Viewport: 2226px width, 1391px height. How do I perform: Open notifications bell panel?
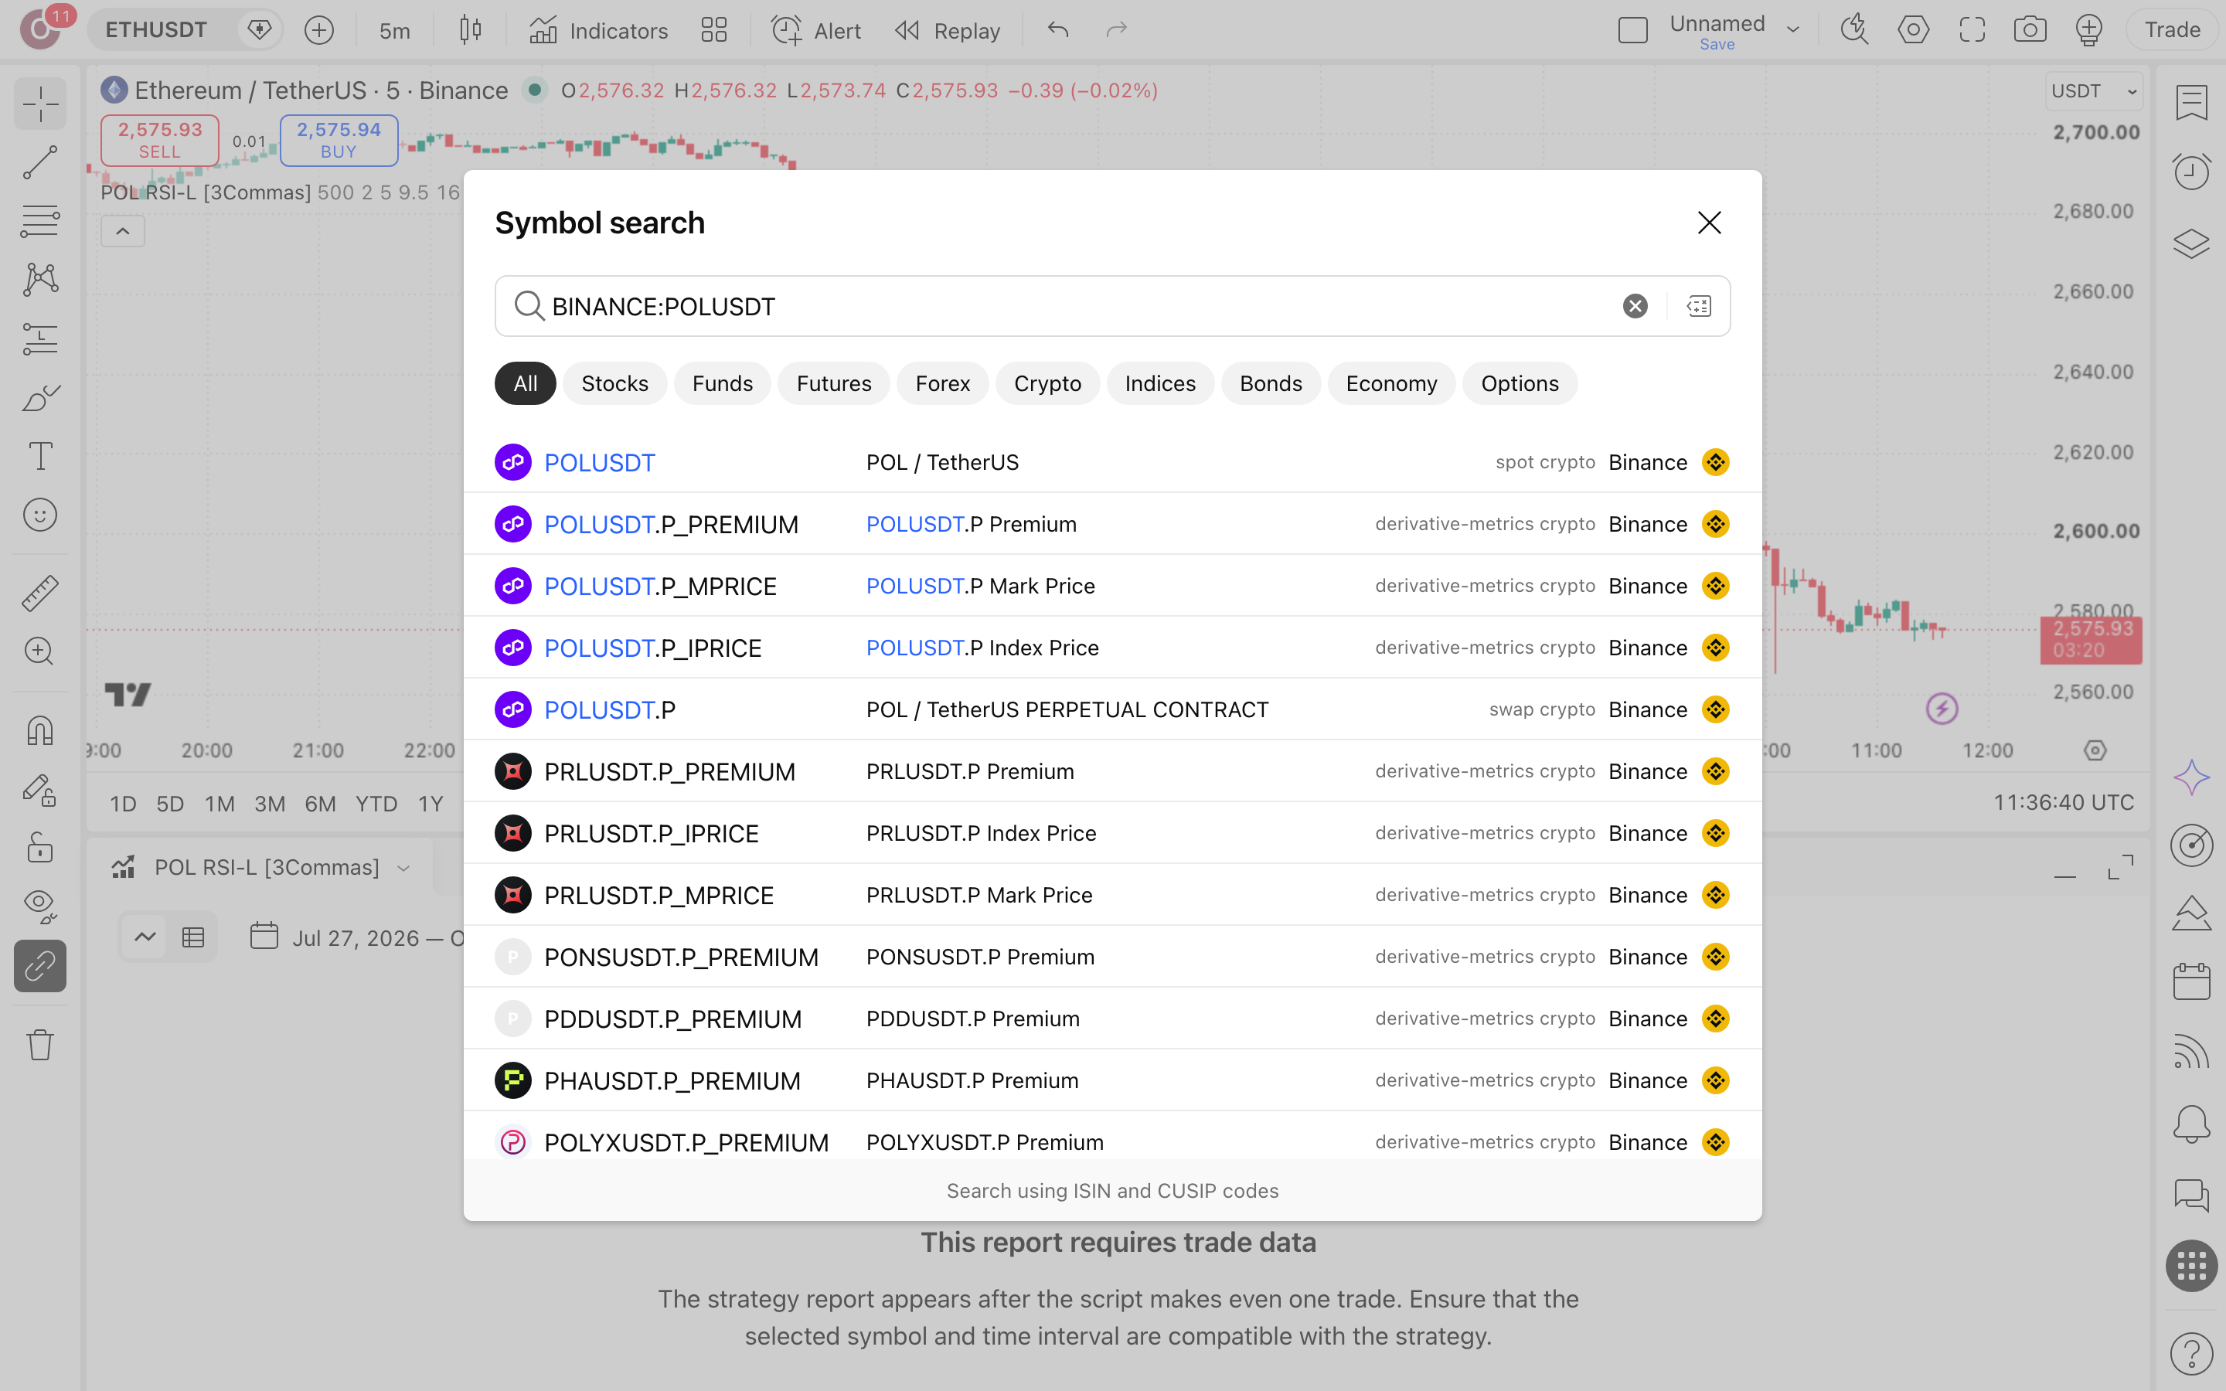point(2191,1124)
